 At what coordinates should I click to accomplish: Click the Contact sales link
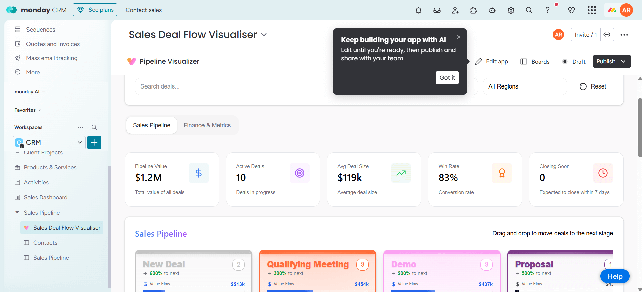[x=143, y=10]
